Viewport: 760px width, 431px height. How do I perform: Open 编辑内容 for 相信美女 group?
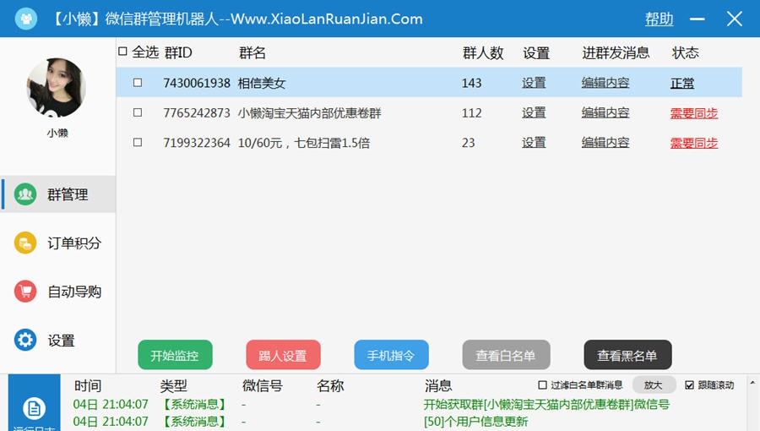[605, 83]
